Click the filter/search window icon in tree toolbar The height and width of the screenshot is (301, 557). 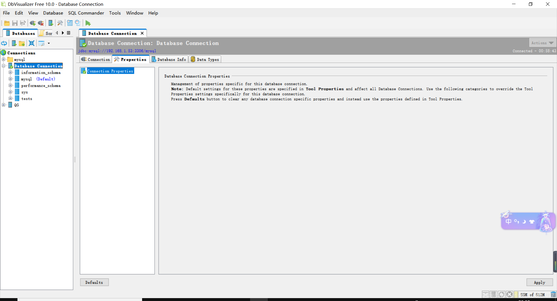(x=41, y=43)
